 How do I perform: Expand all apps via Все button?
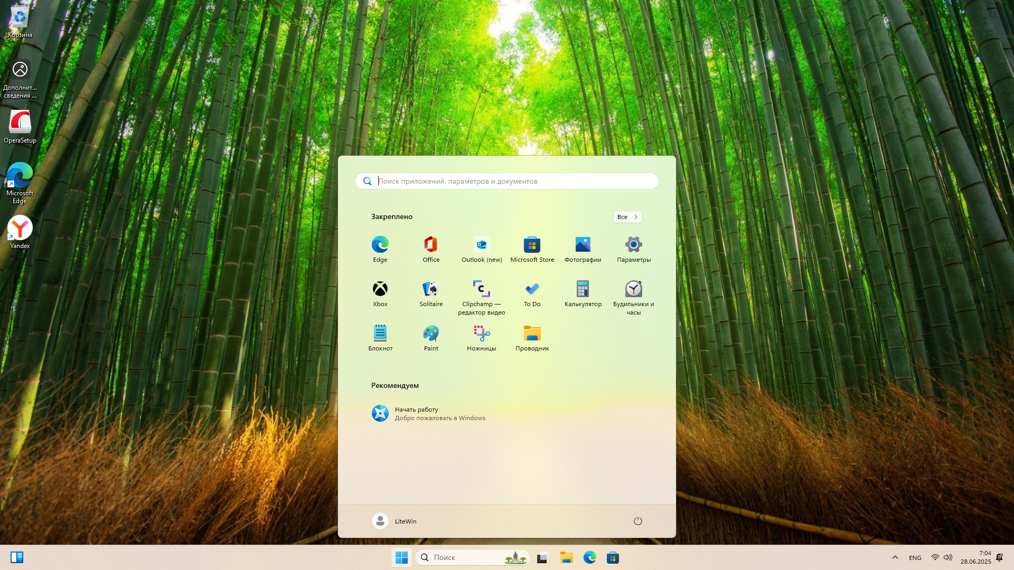[x=627, y=217]
